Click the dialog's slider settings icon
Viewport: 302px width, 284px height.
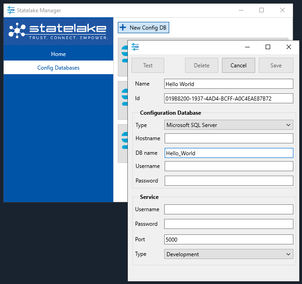pos(135,47)
